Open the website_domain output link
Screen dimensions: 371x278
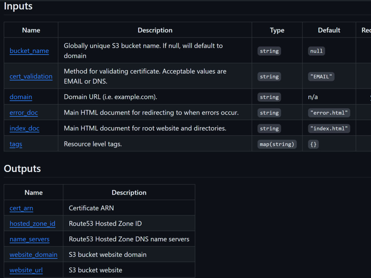pyautogui.click(x=33, y=255)
